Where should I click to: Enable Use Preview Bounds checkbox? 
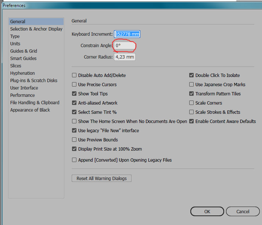(74, 140)
